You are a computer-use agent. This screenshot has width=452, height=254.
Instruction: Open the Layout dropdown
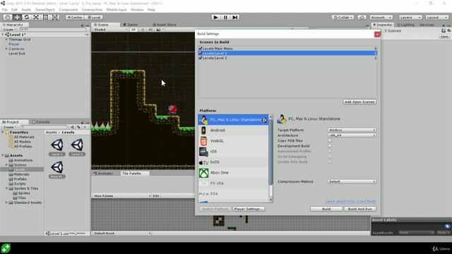click(x=436, y=17)
